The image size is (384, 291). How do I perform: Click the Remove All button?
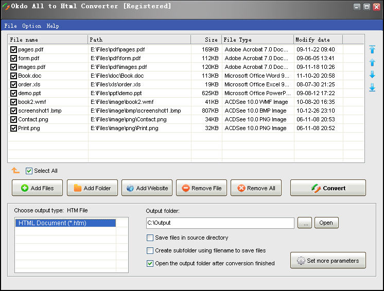(x=256, y=188)
